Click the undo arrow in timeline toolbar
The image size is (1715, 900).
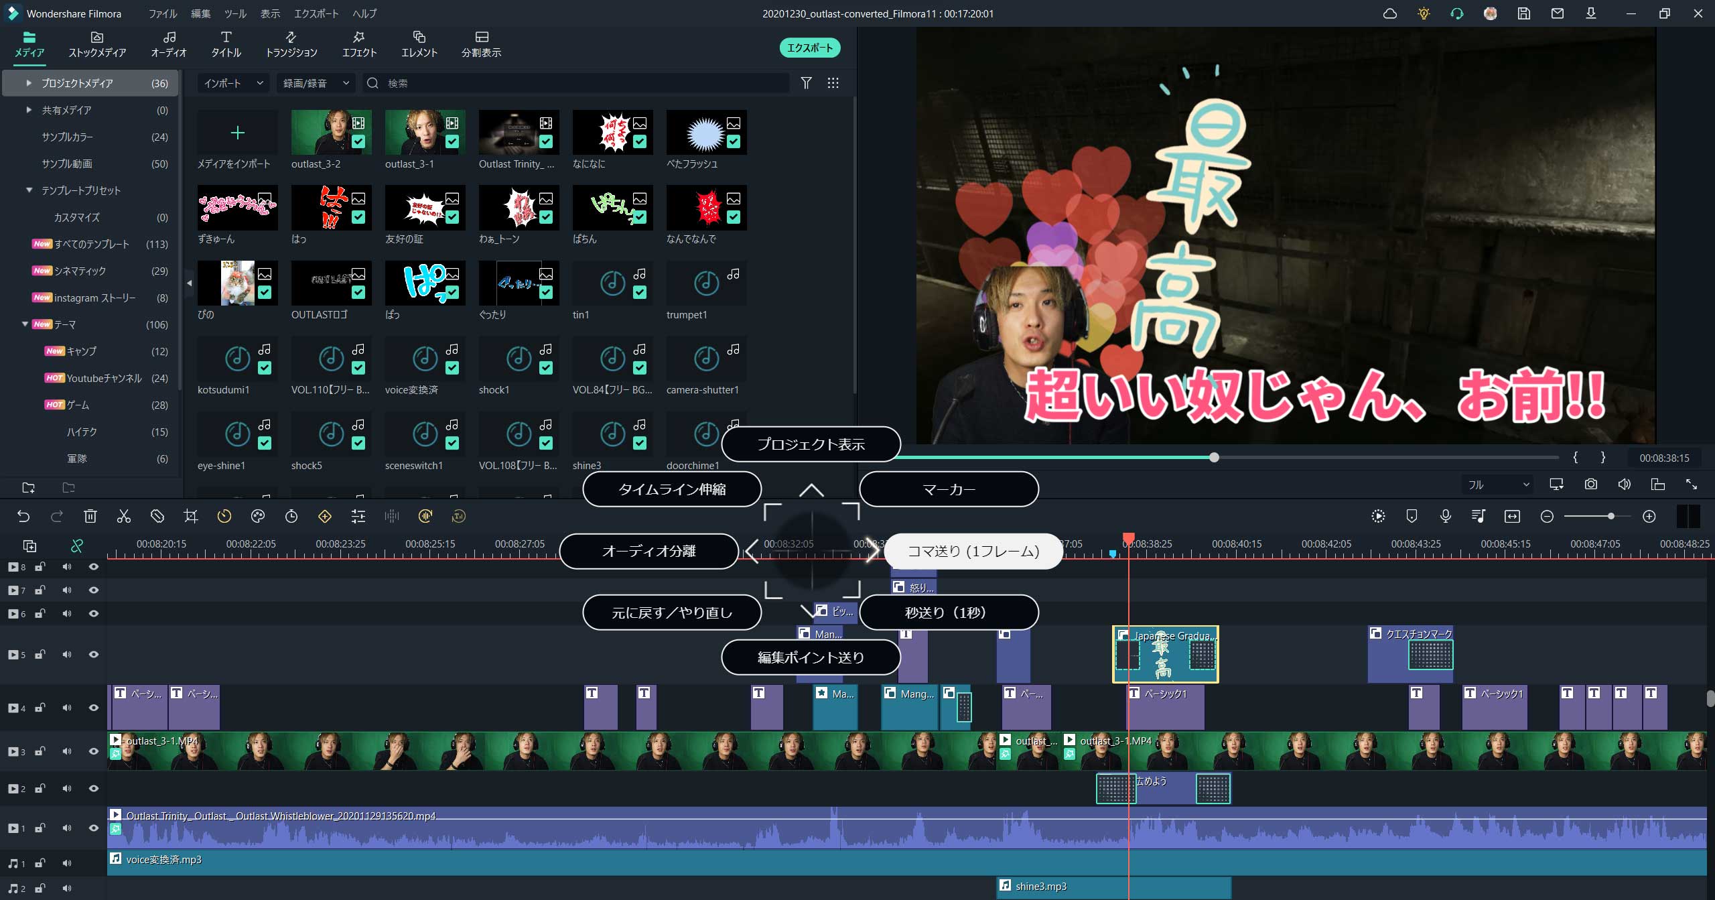(23, 516)
